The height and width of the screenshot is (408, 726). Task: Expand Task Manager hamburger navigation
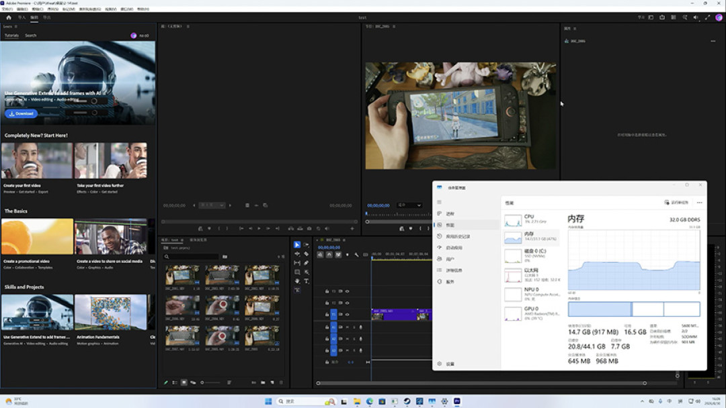(440, 202)
